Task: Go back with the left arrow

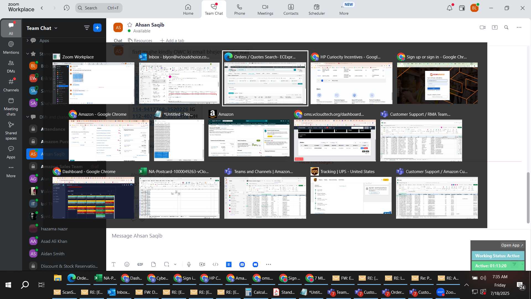Action: pos(42,8)
